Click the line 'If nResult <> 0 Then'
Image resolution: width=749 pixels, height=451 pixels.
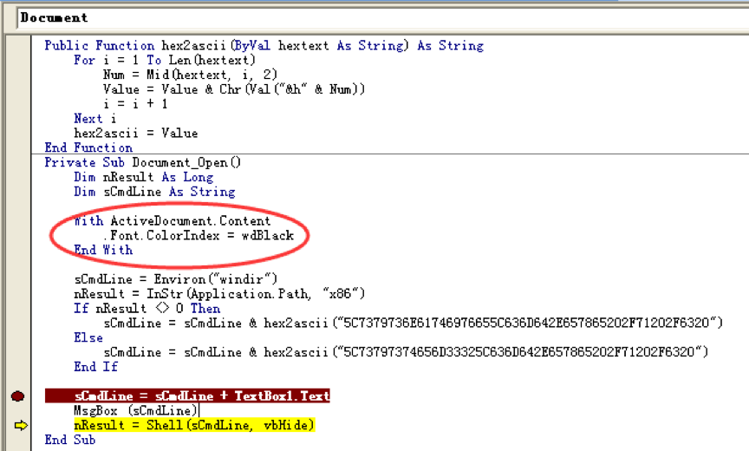click(147, 308)
